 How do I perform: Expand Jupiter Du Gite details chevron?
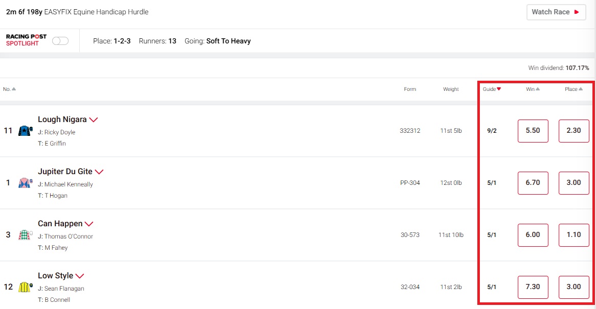coord(99,172)
